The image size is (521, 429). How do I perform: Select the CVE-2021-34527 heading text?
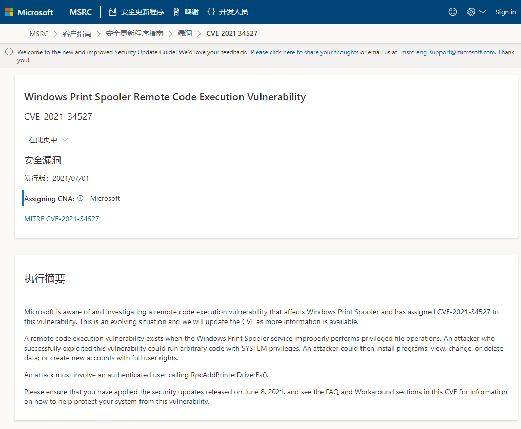[x=58, y=117]
